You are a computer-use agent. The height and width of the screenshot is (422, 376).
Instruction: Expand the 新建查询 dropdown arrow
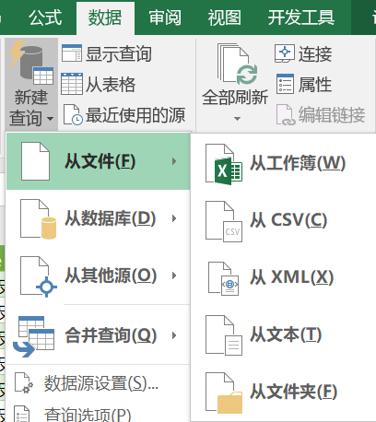click(x=51, y=119)
